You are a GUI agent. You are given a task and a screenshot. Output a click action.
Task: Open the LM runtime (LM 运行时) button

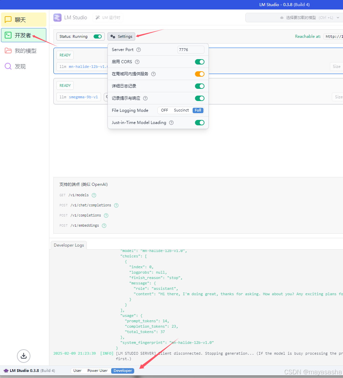pyautogui.click(x=108, y=18)
